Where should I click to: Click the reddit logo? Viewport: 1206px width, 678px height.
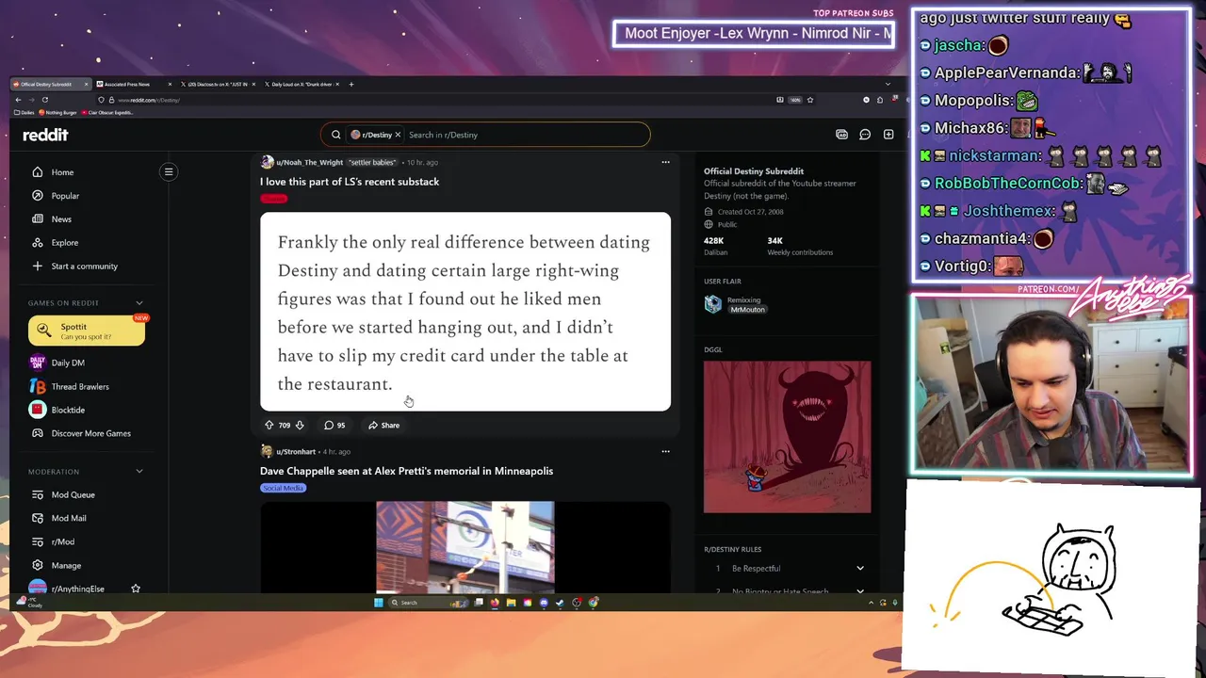click(x=45, y=135)
